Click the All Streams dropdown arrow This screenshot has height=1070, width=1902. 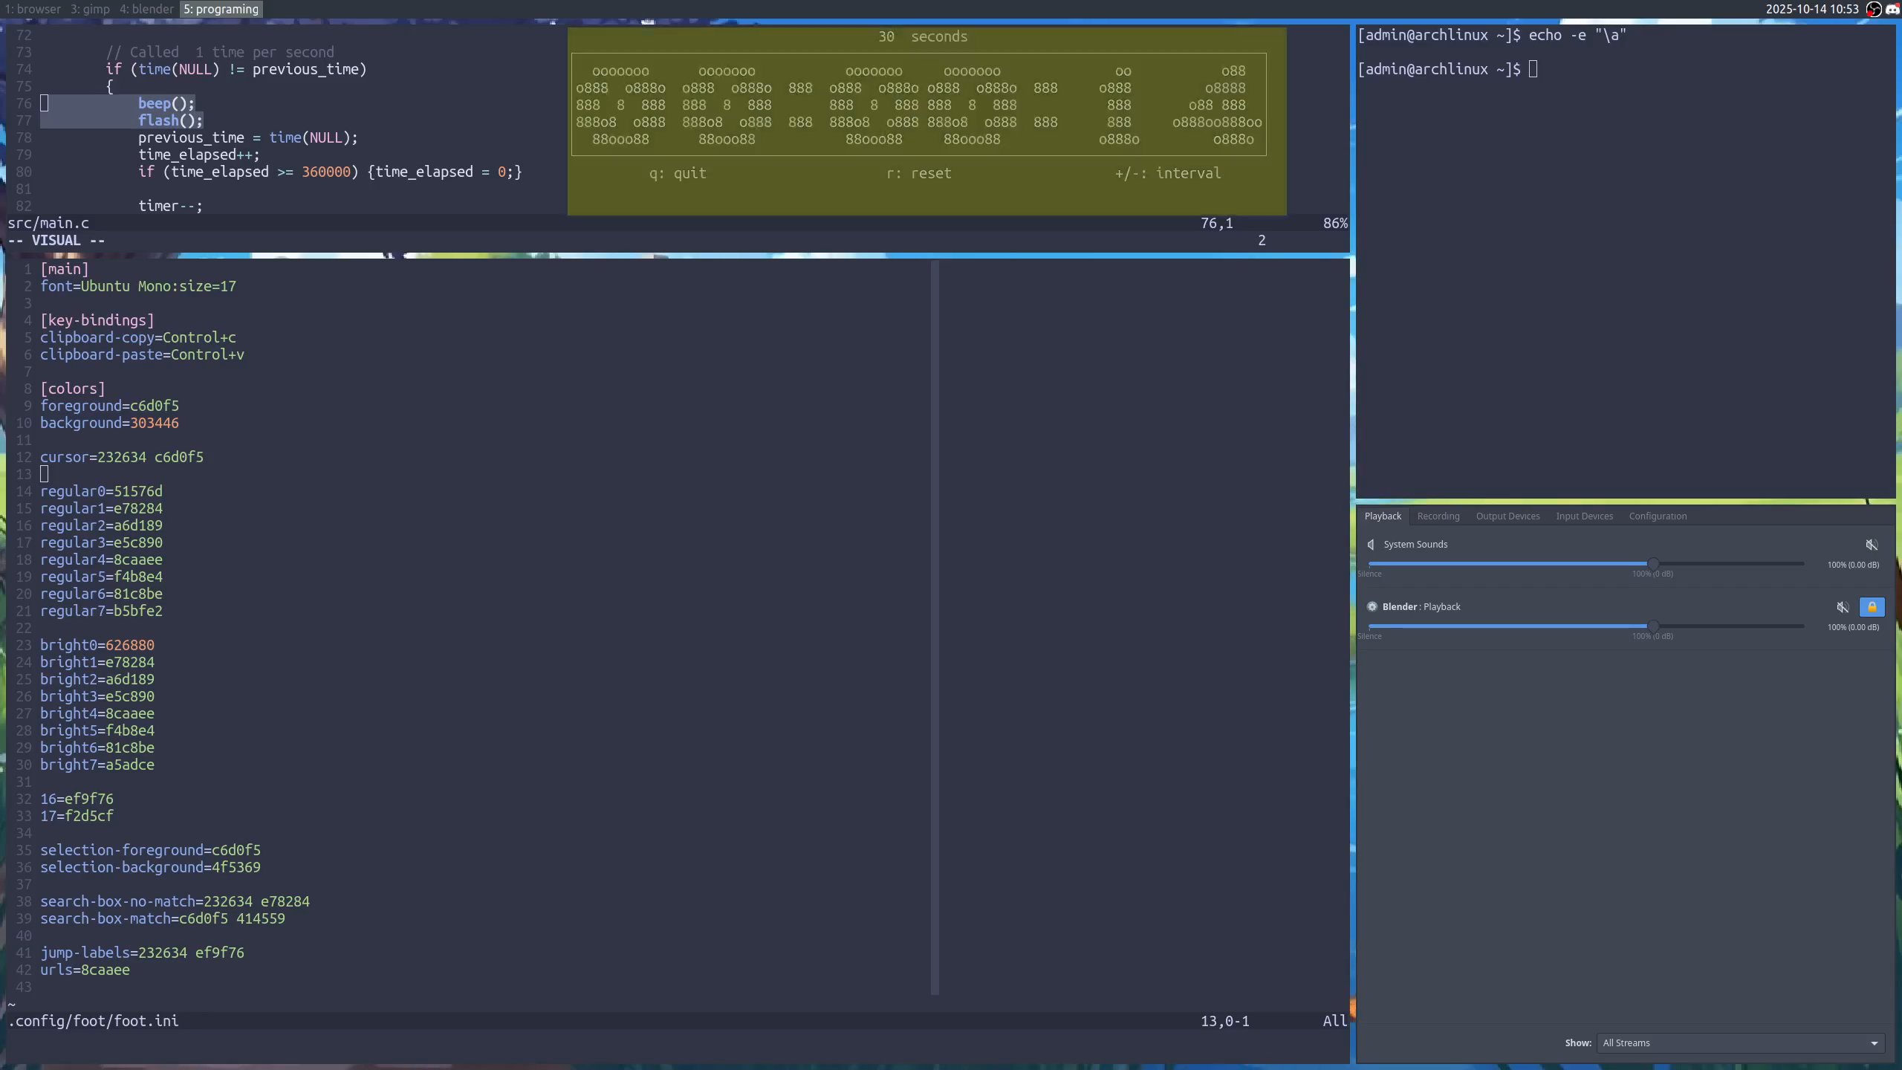(1874, 1043)
